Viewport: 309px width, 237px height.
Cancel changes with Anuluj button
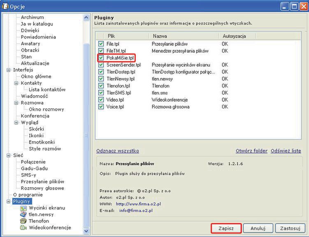click(x=258, y=228)
